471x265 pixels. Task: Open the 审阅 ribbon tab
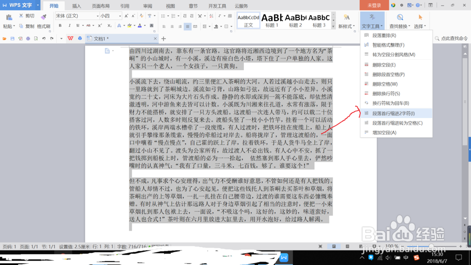coord(147,6)
